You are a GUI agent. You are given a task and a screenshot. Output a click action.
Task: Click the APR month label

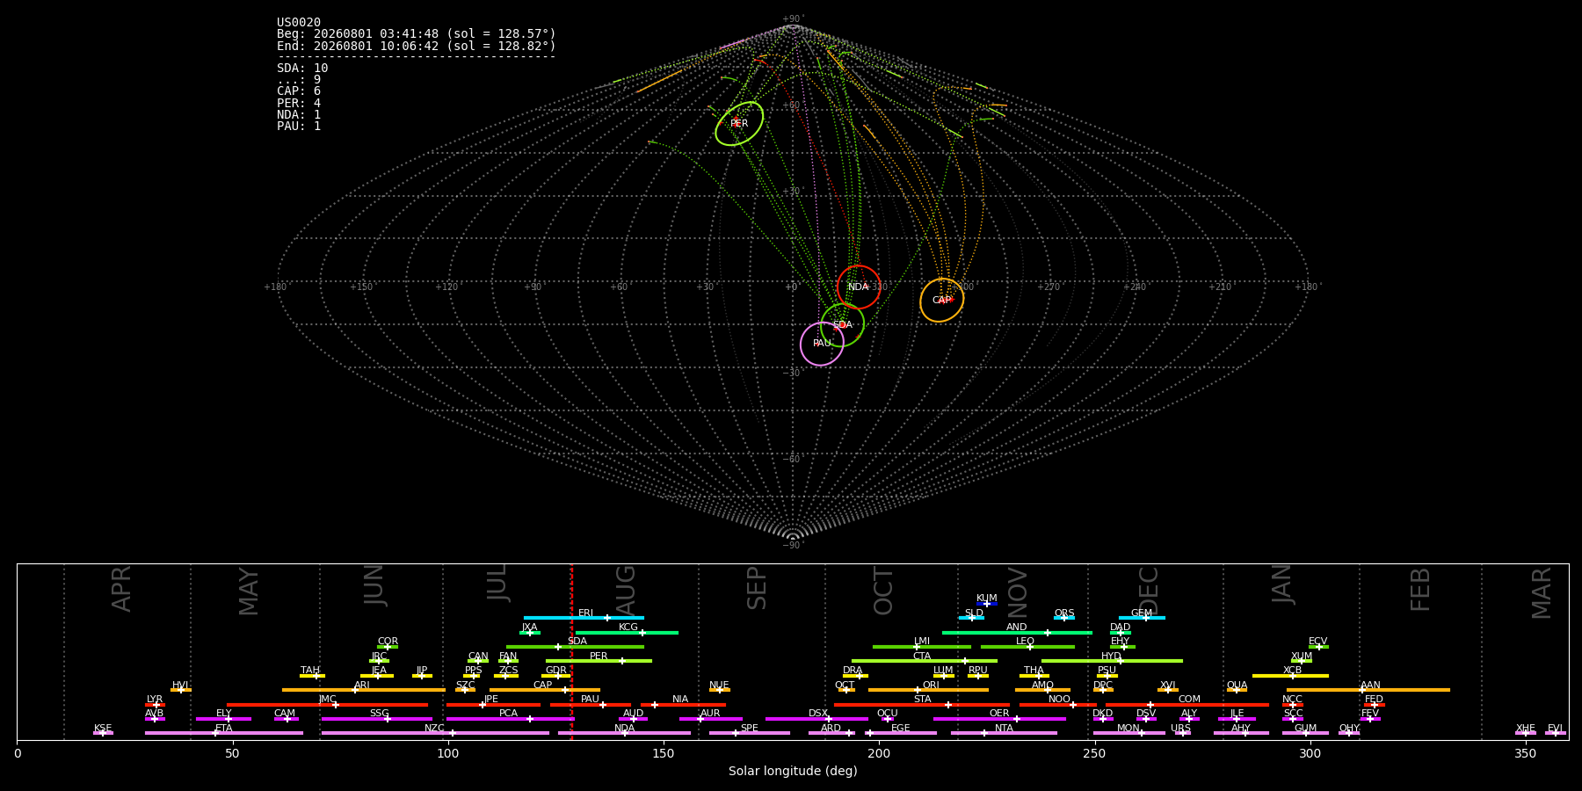click(x=121, y=589)
